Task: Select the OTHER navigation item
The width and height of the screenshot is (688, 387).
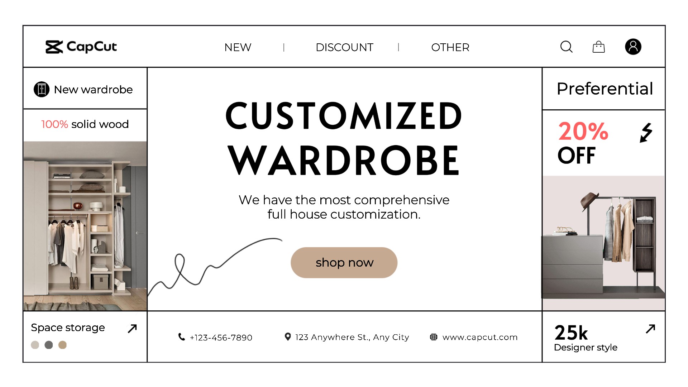Action: (450, 47)
